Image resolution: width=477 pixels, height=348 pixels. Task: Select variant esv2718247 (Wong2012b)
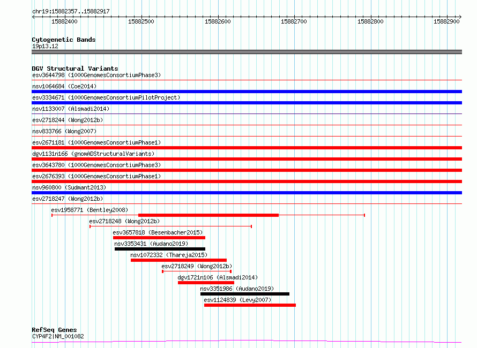[x=68, y=199]
